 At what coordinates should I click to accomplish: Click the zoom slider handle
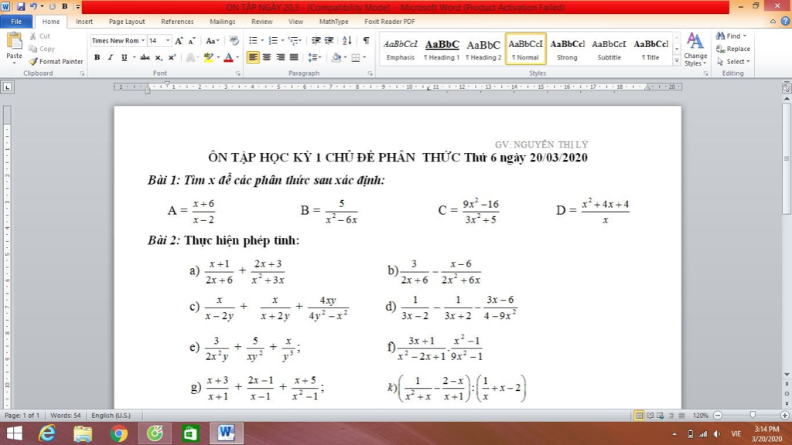pos(753,415)
